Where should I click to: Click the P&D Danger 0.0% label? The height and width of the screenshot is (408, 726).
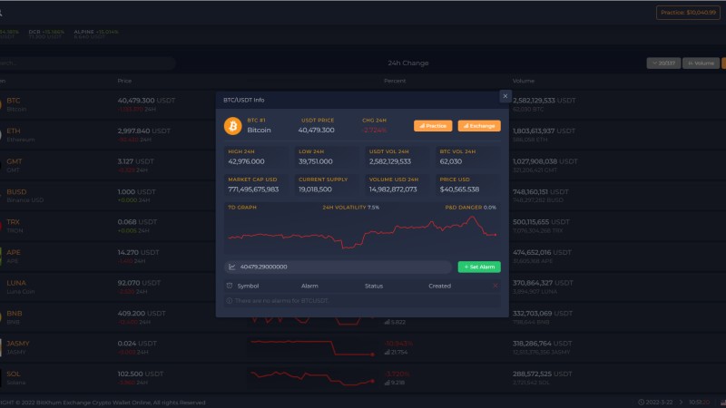pos(470,208)
